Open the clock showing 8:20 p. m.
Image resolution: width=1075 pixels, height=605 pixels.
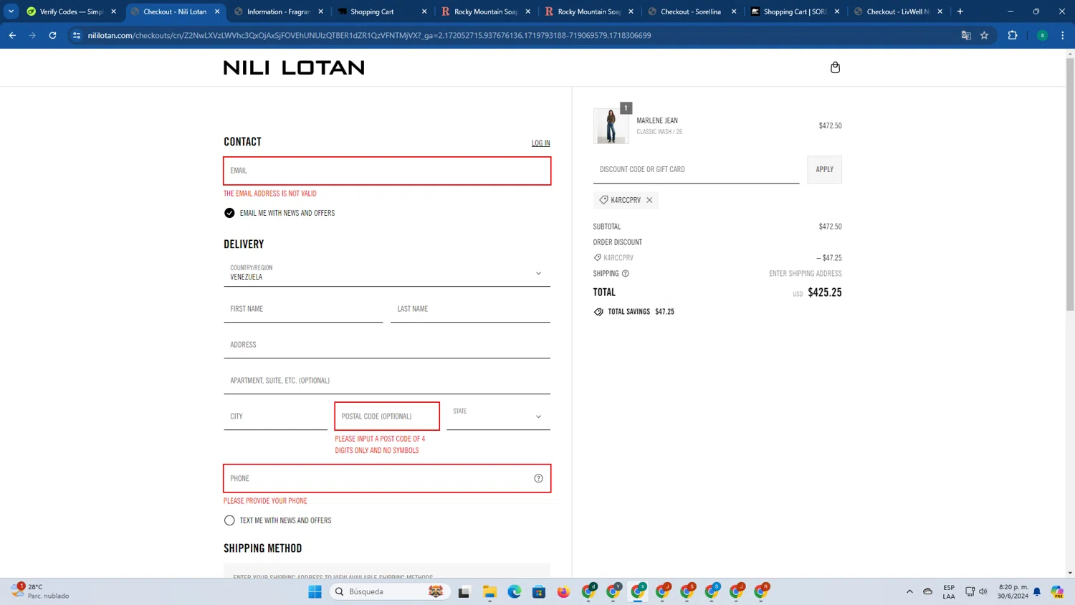1013,591
